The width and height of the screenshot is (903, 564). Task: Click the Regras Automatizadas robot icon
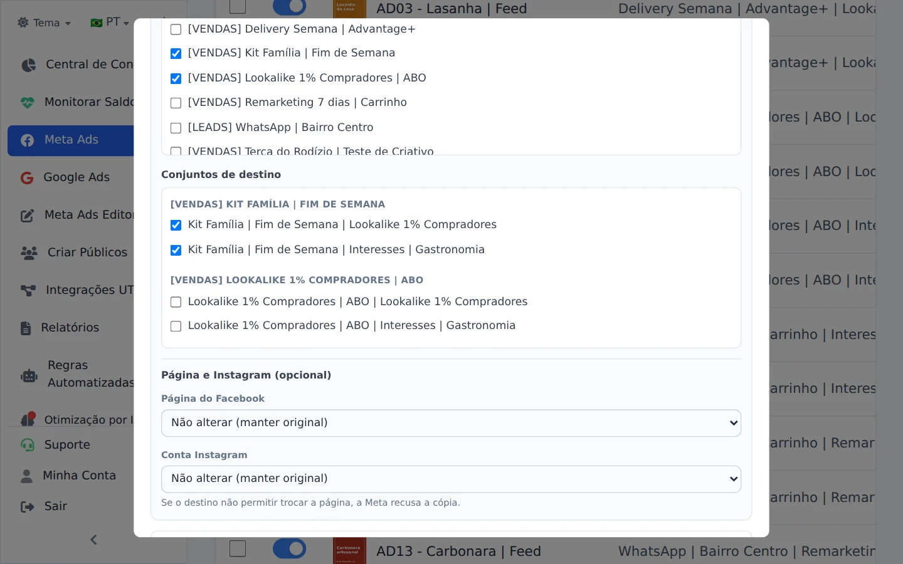29,375
